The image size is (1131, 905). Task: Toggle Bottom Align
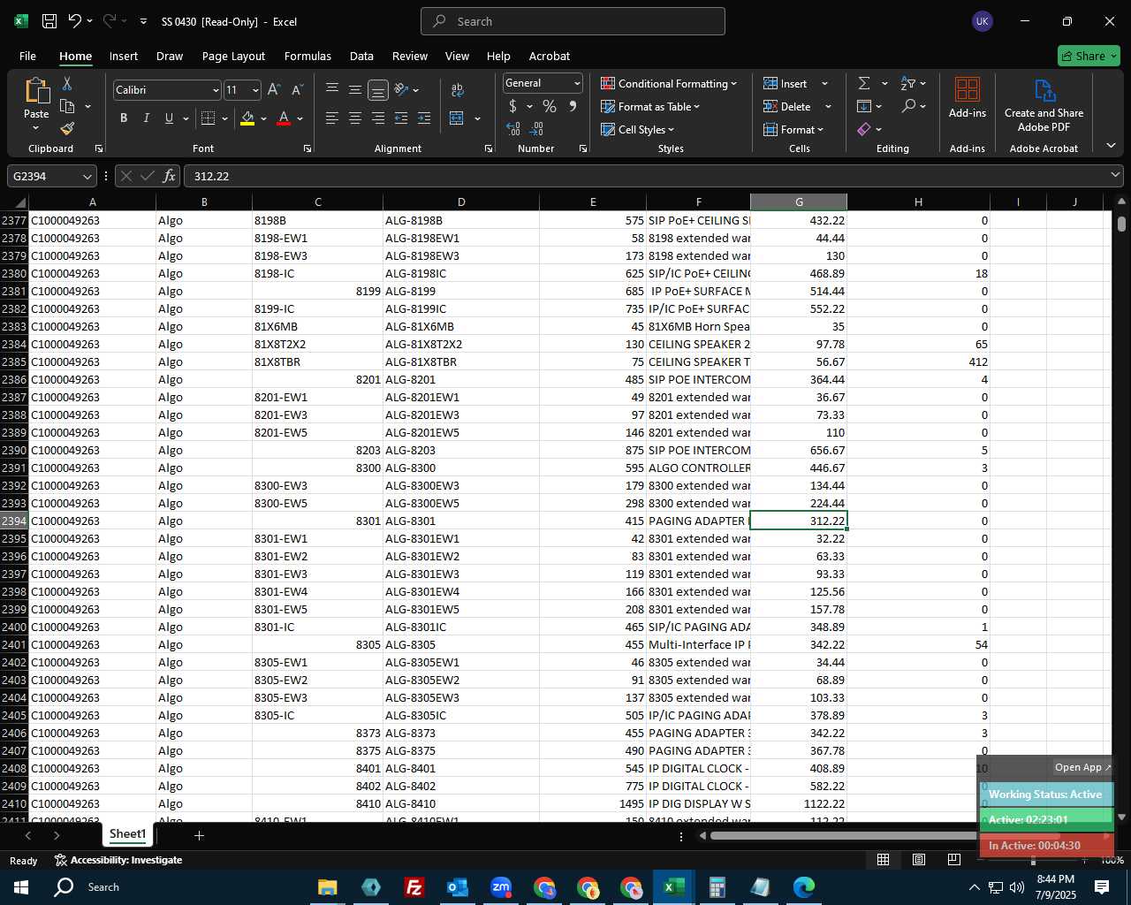(378, 90)
